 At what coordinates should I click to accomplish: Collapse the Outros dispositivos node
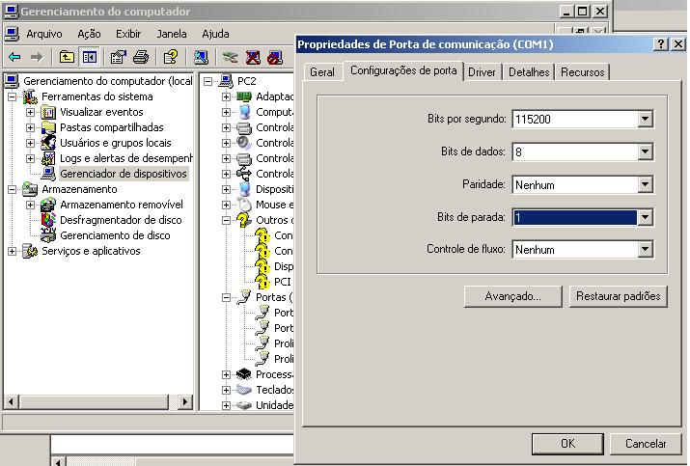pyautogui.click(x=226, y=220)
